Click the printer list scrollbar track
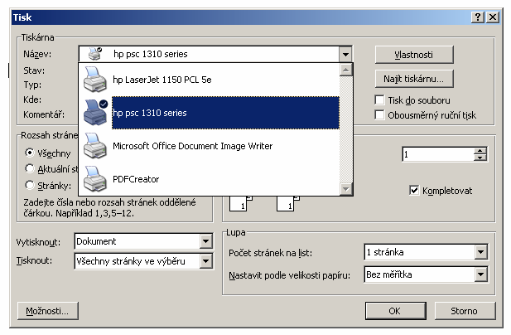Image resolution: width=511 pixels, height=335 pixels. (x=345, y=129)
